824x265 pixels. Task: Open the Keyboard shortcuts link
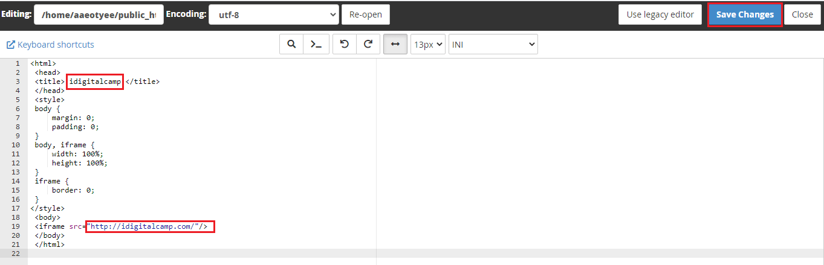50,45
